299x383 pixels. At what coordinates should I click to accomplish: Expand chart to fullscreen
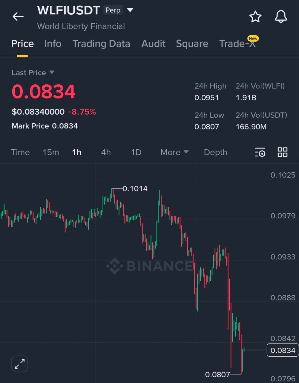click(x=20, y=364)
